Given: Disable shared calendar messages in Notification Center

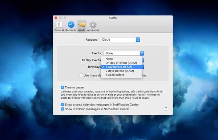Looking at the screenshot, I should (x=62, y=104).
